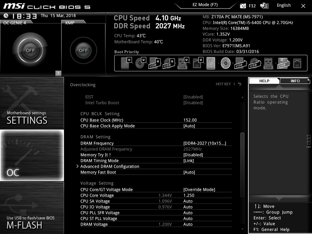The width and height of the screenshot is (312, 234).
Task: Take a screenshot with the F12 camera icon
Action: point(243,6)
